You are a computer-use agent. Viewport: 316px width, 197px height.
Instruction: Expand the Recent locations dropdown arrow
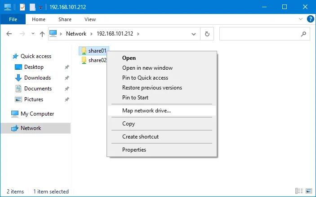[x=33, y=34]
